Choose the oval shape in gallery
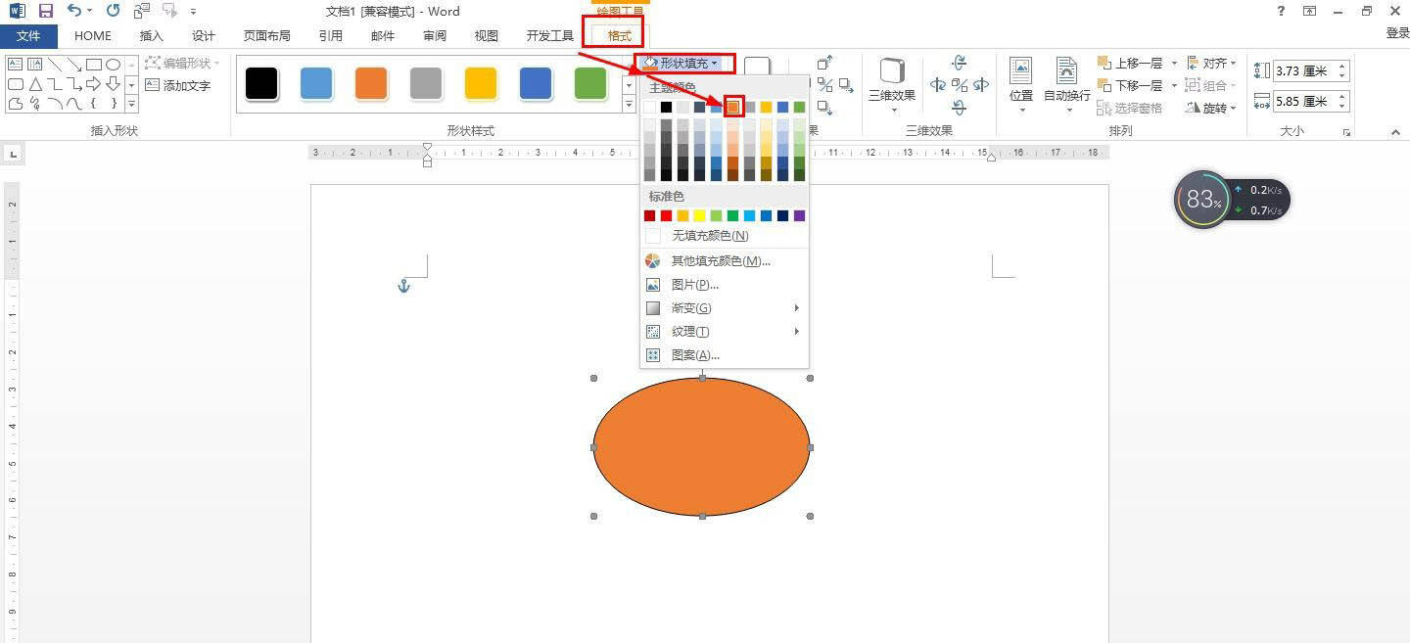This screenshot has height=643, width=1410. [x=114, y=65]
